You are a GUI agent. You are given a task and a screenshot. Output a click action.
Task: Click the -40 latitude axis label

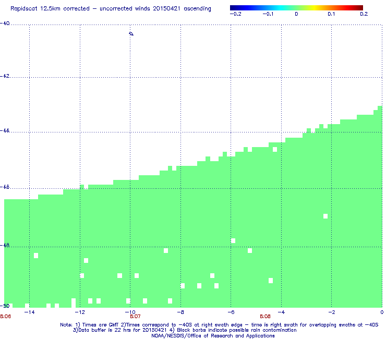5,23
